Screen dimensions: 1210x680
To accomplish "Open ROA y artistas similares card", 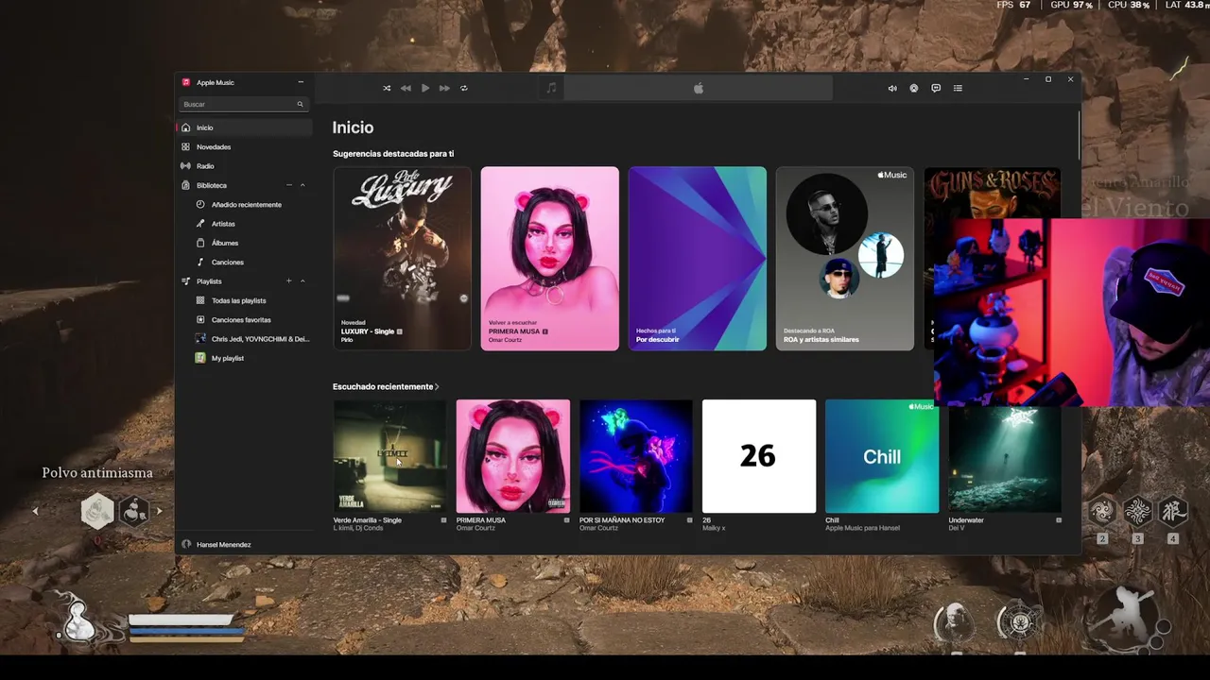I will [845, 259].
